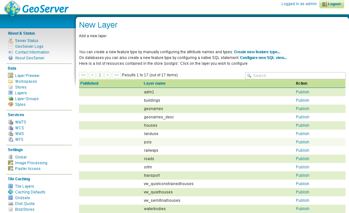The height and width of the screenshot is (213, 349).
Task: Log out using the Logout button
Action: click(332, 4)
